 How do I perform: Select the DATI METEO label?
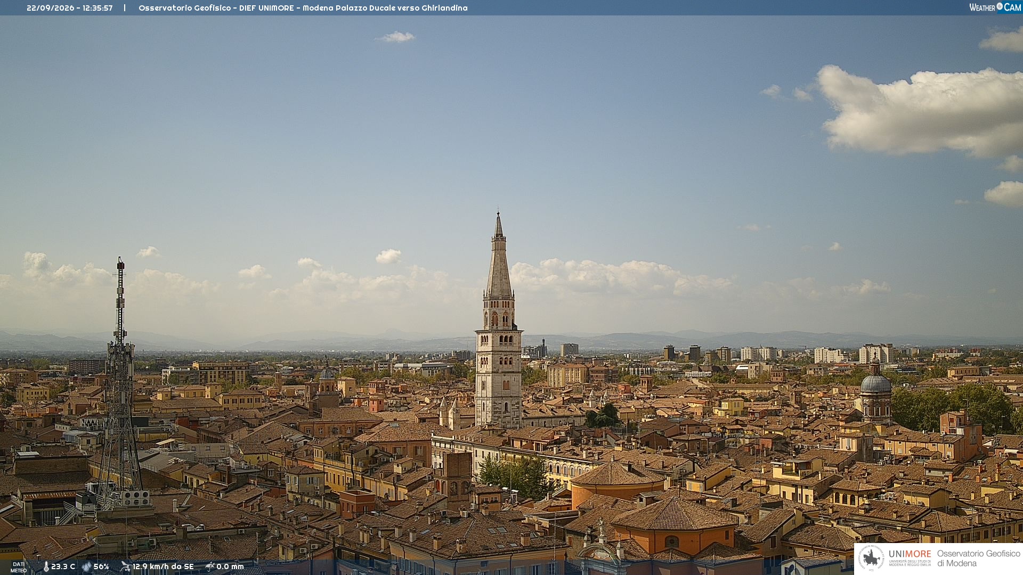[x=19, y=567]
